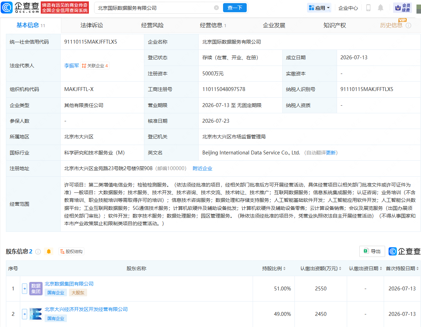Export shareholder list with 导出 button
The height and width of the screenshot is (327, 421).
click(x=372, y=251)
